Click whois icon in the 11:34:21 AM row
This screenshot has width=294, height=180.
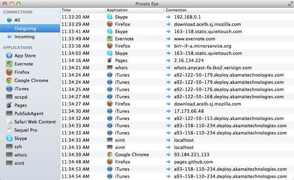110,67
